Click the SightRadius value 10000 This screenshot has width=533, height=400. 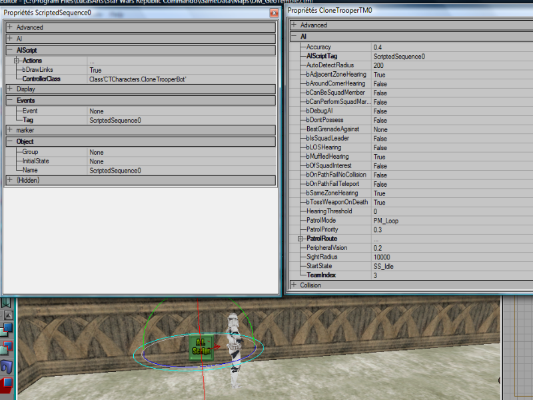(382, 257)
